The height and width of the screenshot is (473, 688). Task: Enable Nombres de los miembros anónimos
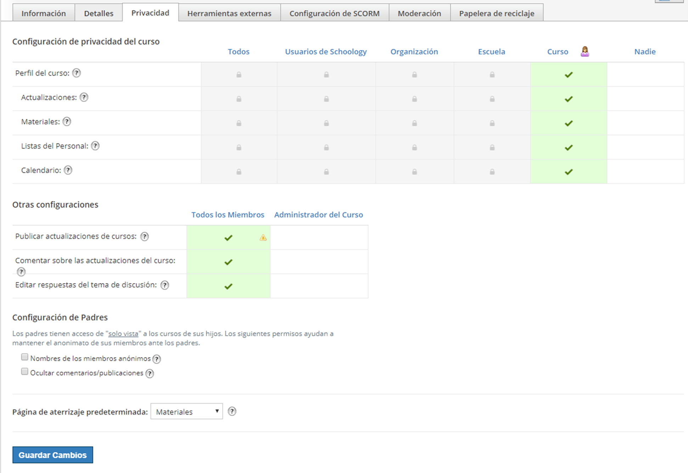click(24, 357)
